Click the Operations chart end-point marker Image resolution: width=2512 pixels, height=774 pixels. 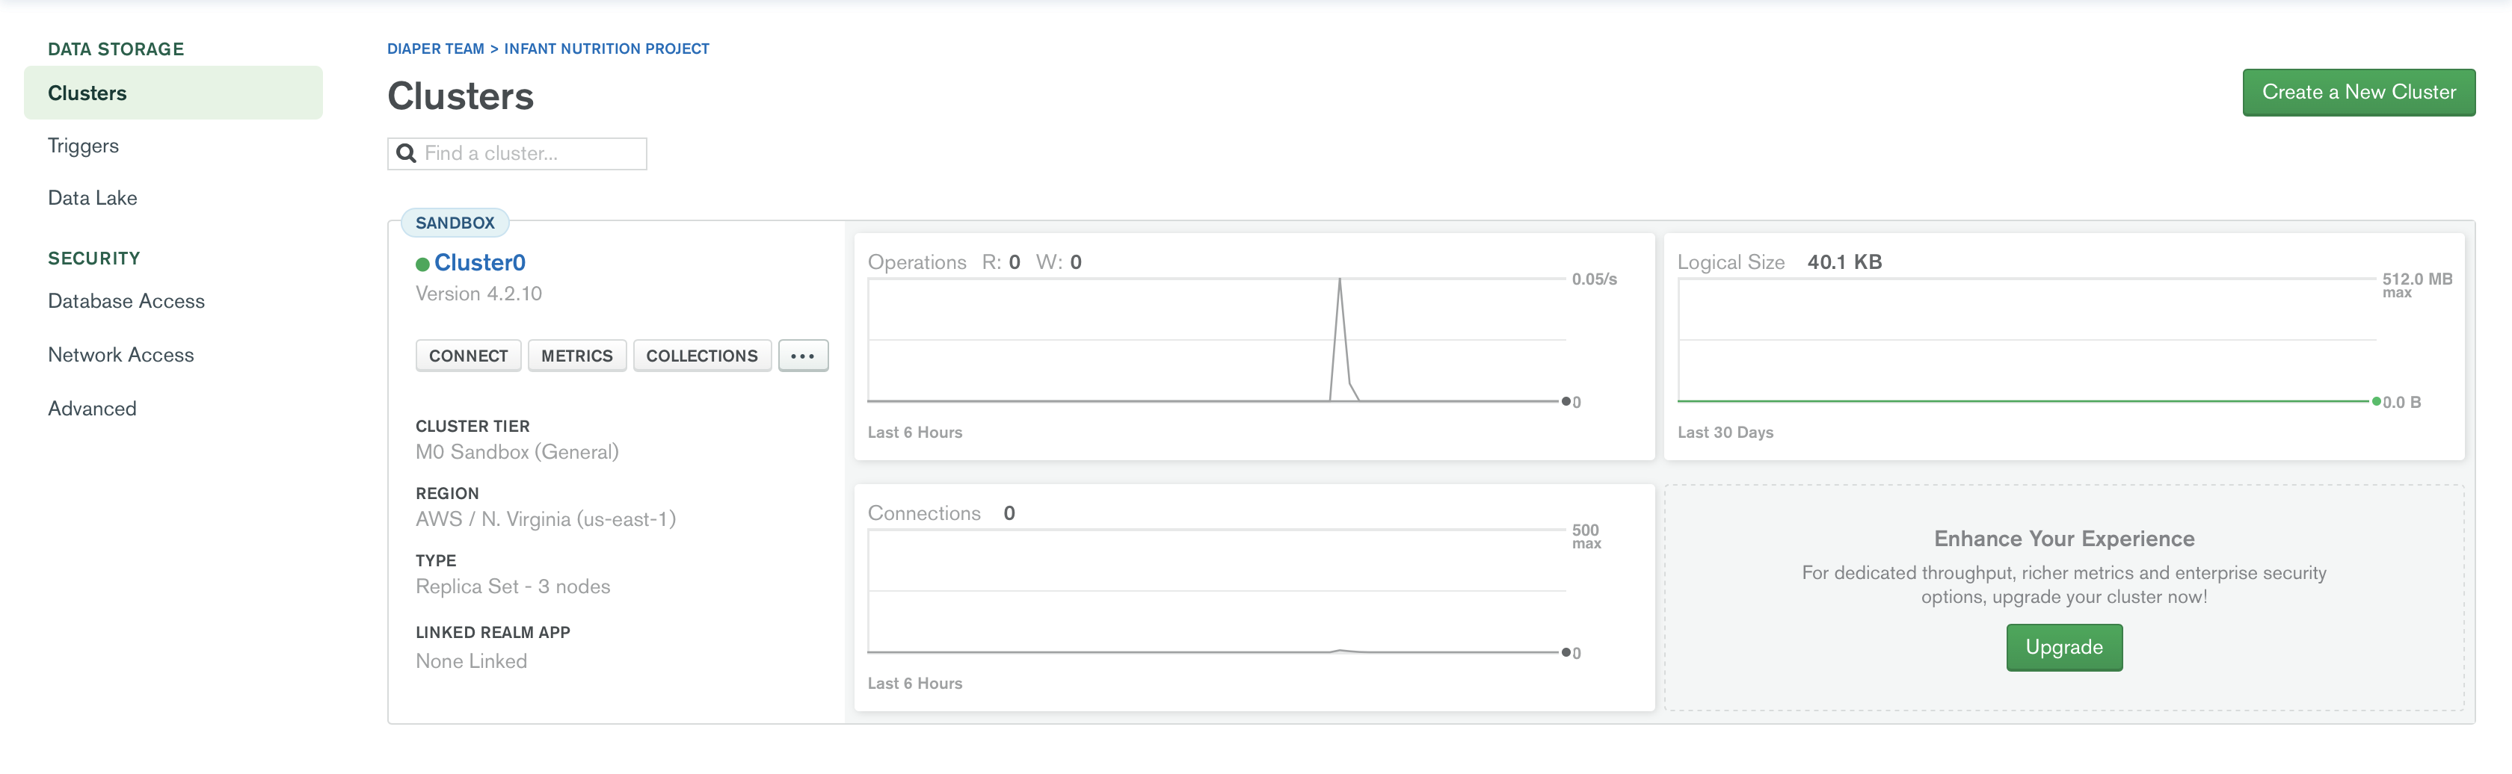pyautogui.click(x=1566, y=402)
